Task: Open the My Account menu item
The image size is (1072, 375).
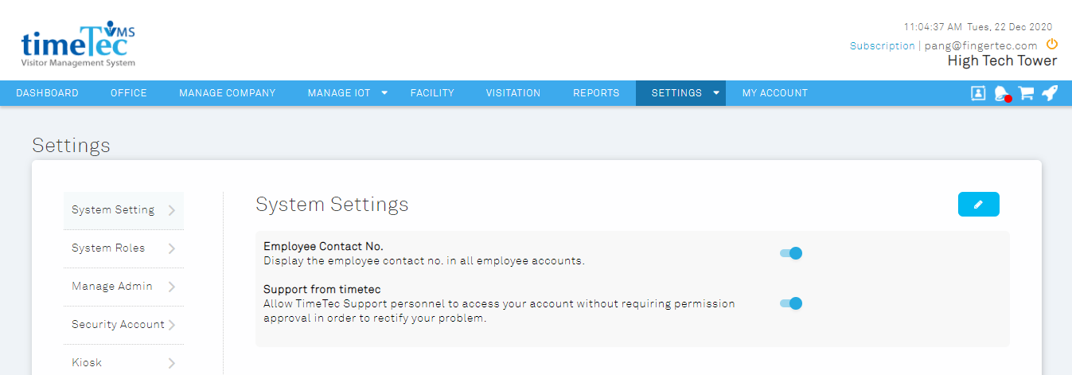Action: 775,93
